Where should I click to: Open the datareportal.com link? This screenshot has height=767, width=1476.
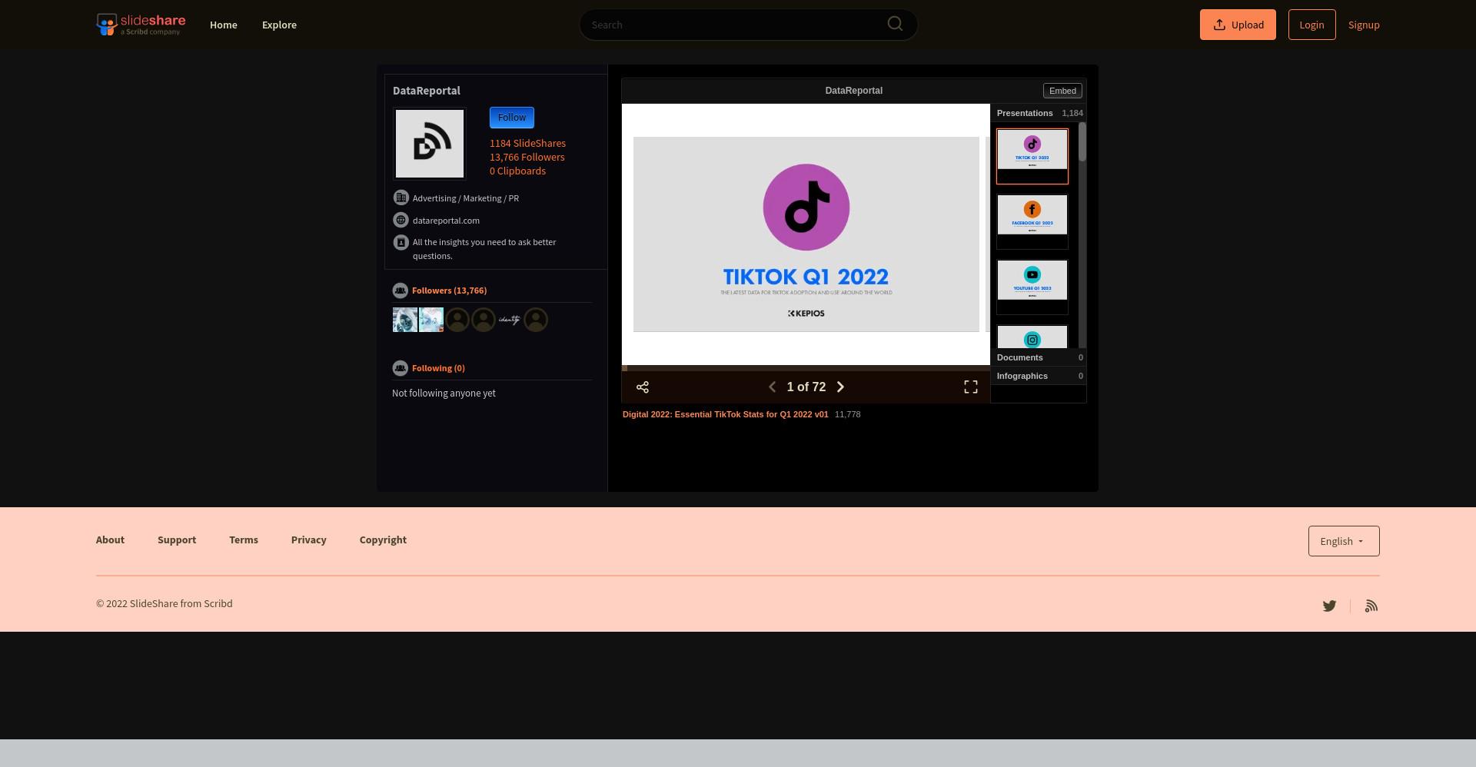(446, 221)
